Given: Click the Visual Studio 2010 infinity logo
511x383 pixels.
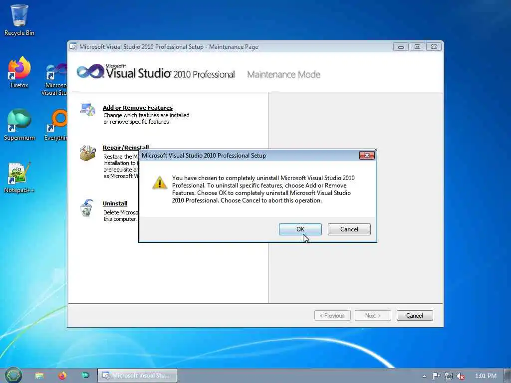Looking at the screenshot, I should coord(91,71).
